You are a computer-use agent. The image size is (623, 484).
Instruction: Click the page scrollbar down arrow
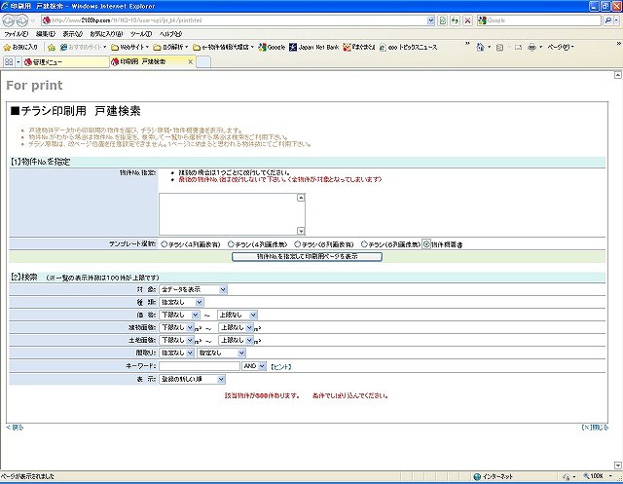618,465
